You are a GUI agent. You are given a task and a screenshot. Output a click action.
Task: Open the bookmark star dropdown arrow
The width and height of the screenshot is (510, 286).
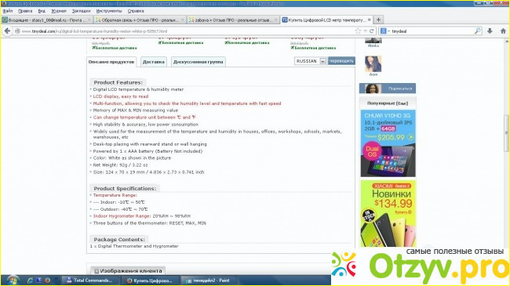tap(365, 31)
